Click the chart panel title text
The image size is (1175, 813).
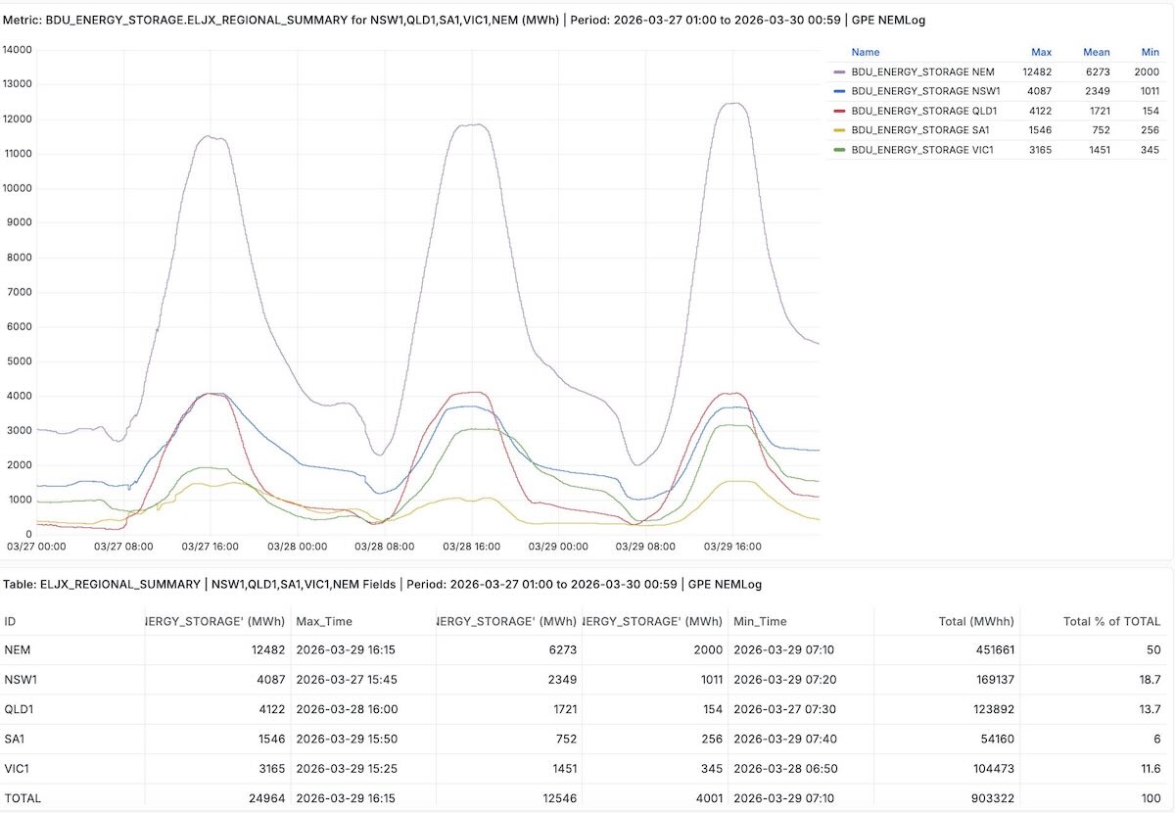click(x=465, y=20)
